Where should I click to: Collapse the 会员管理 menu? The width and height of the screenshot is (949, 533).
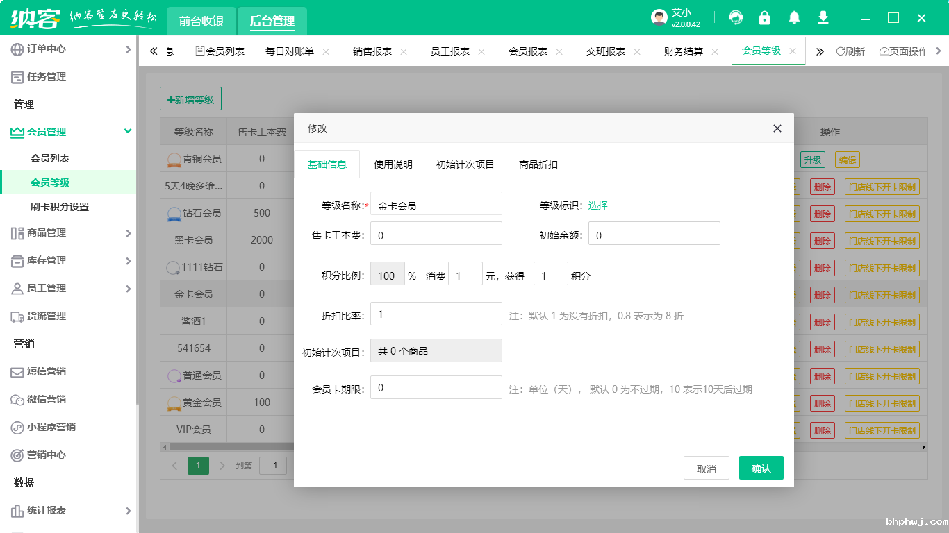[128, 131]
